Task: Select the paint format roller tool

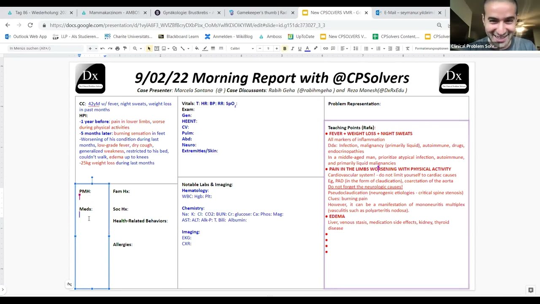Action: click(125, 49)
